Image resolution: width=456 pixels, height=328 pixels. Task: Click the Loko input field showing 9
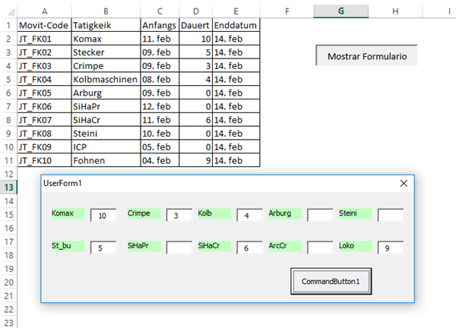[391, 248]
